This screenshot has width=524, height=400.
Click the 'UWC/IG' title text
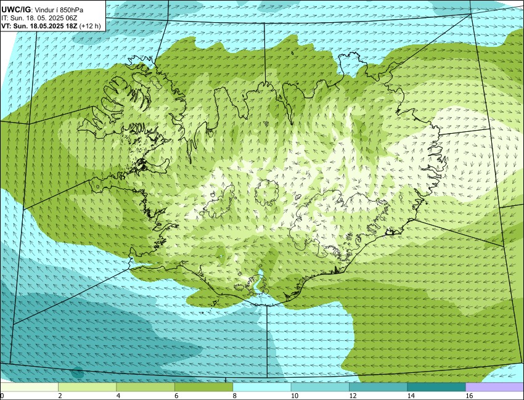(x=15, y=10)
